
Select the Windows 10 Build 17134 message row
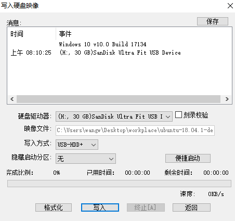(120, 44)
